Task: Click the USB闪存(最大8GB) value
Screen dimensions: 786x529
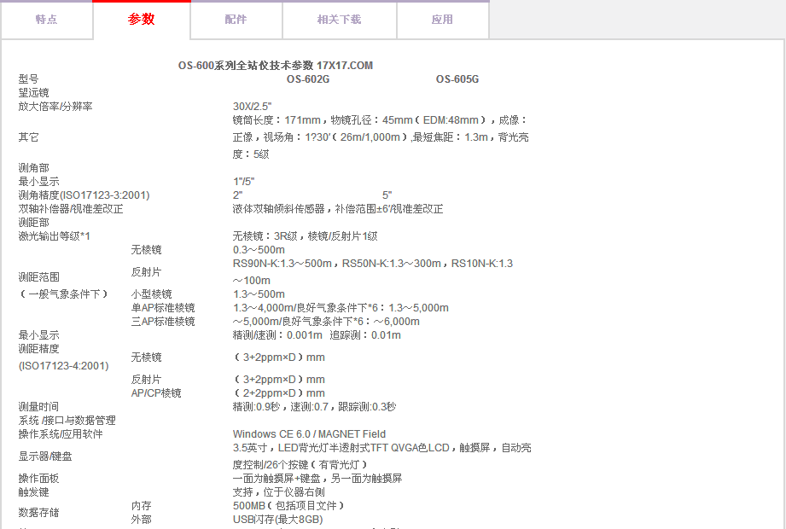Action: coord(277,520)
